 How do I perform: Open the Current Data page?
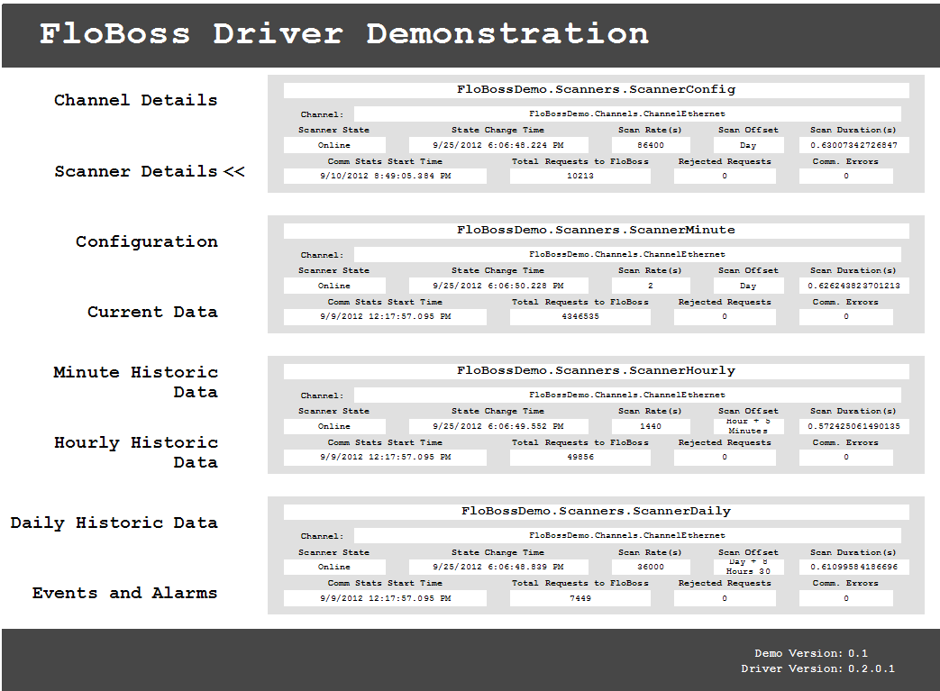click(152, 312)
